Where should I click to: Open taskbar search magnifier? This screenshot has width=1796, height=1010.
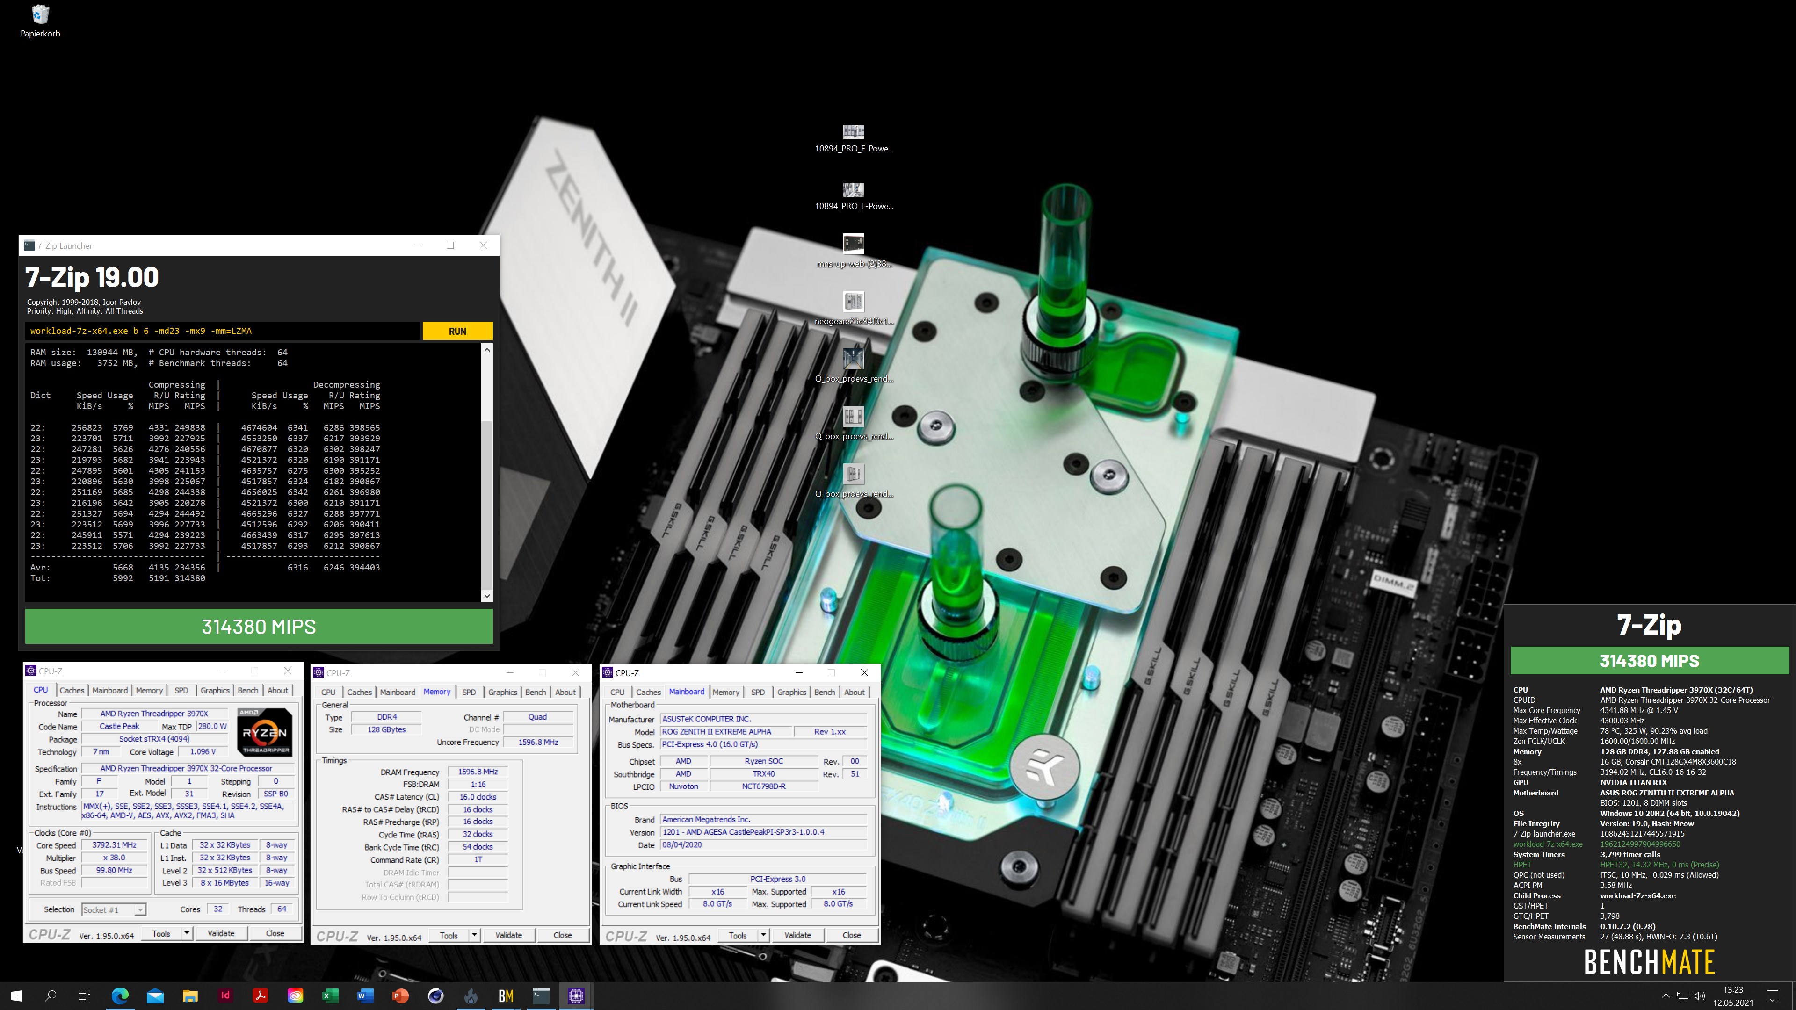click(50, 996)
